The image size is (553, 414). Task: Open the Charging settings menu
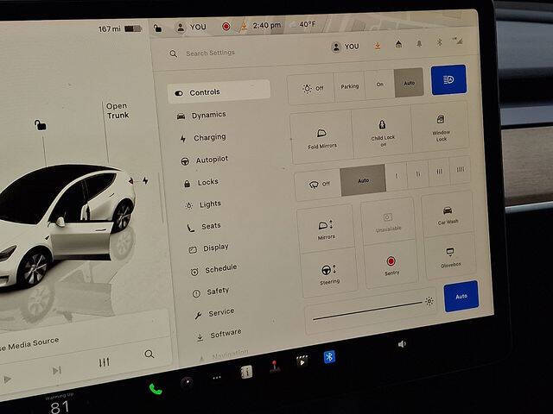tap(204, 138)
